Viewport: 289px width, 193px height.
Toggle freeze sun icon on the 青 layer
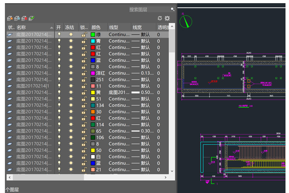(x=71, y=41)
